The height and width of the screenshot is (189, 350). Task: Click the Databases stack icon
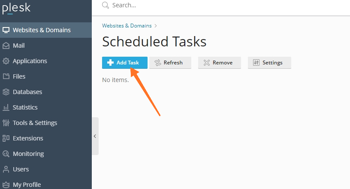[6, 92]
